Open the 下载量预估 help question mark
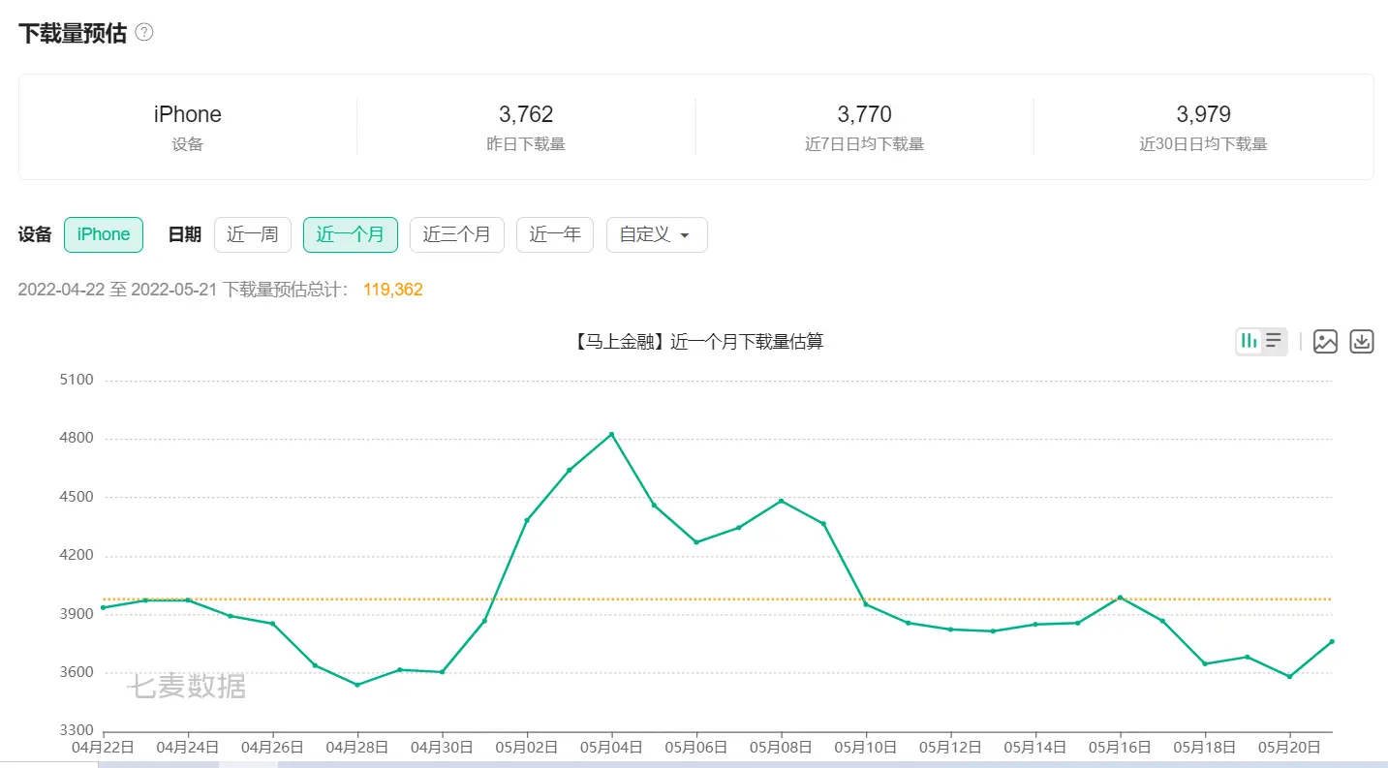1388x768 pixels. [x=143, y=32]
